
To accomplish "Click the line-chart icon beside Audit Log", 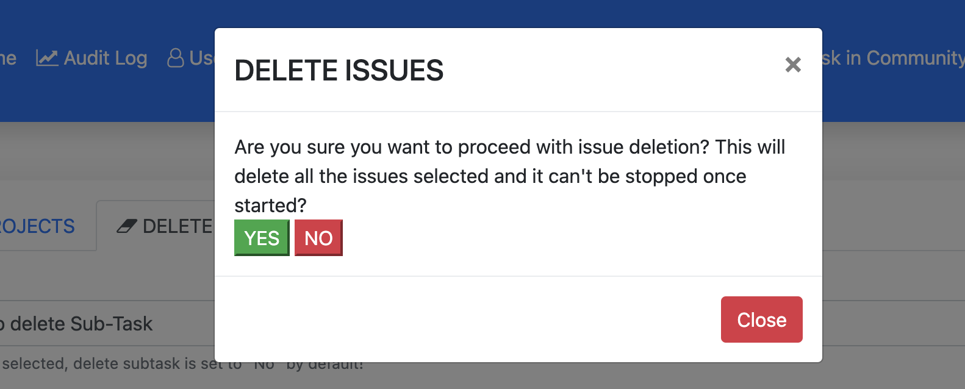I will pos(48,57).
